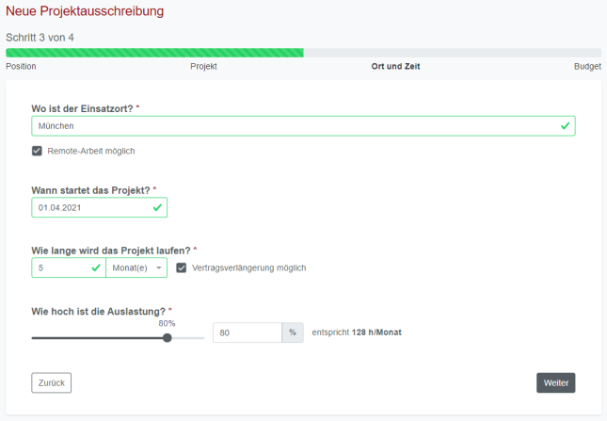Click the green checkmark in the duration field

(x=96, y=268)
